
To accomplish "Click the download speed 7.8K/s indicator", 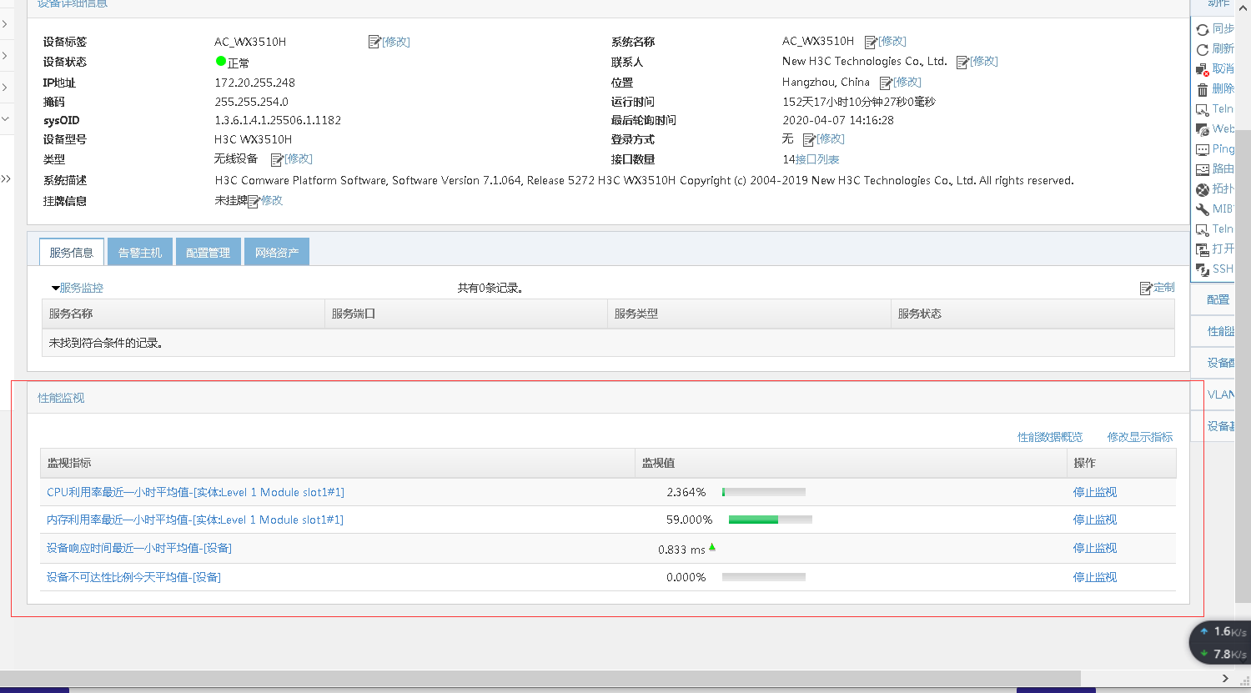I will [1223, 654].
